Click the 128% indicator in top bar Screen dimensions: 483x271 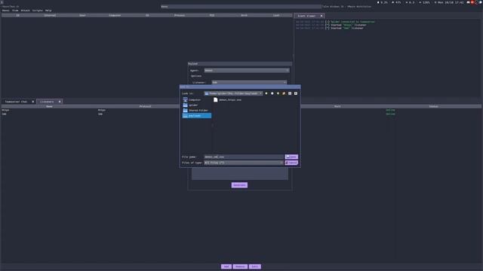click(x=424, y=2)
